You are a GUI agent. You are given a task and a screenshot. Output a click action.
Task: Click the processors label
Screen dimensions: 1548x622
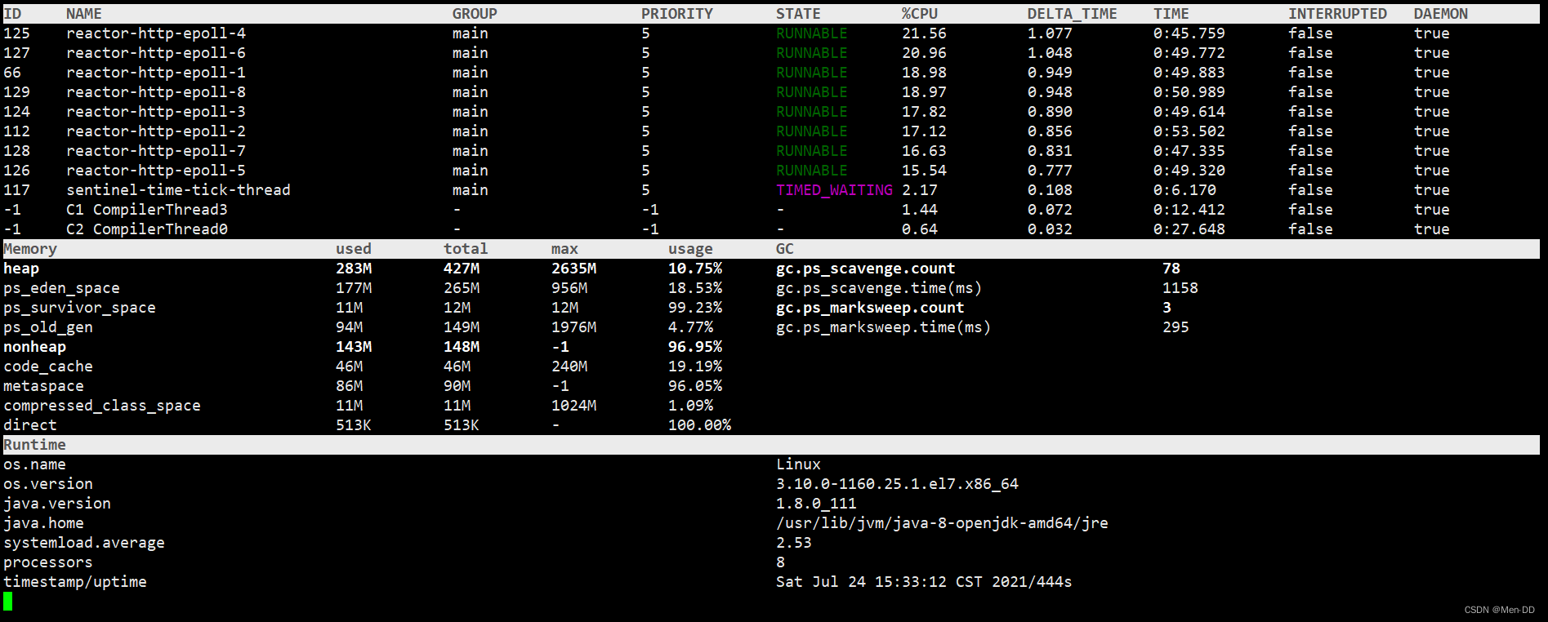48,562
